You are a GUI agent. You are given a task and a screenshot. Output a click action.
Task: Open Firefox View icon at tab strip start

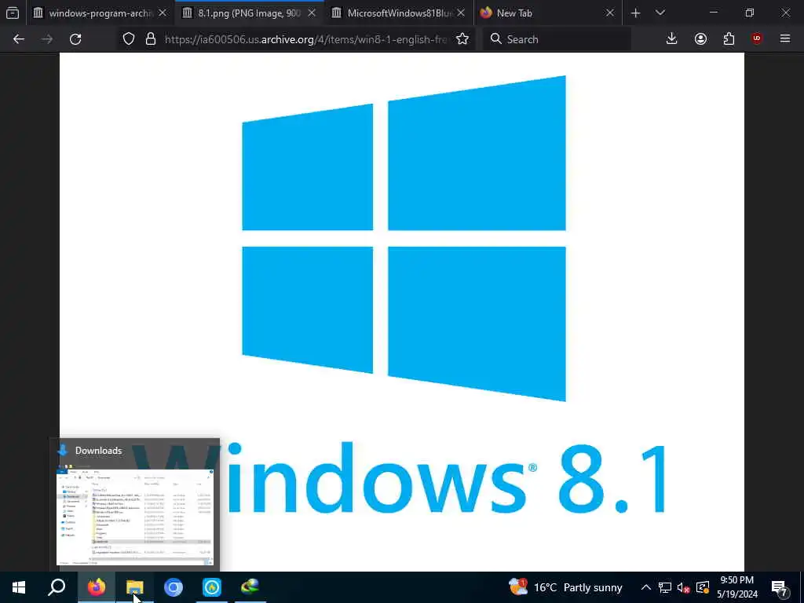point(13,13)
